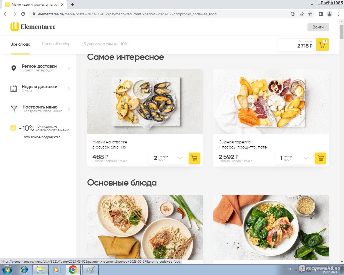
Task: Close the Меню недели tab
Action: click(62, 5)
